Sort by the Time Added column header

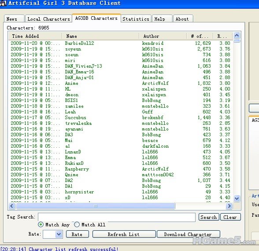pyautogui.click(x=35, y=36)
